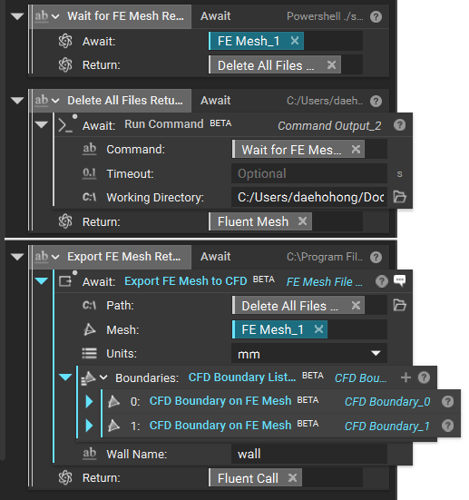
Task: Remove Fluent Mesh chip from Return
Action: point(302,221)
